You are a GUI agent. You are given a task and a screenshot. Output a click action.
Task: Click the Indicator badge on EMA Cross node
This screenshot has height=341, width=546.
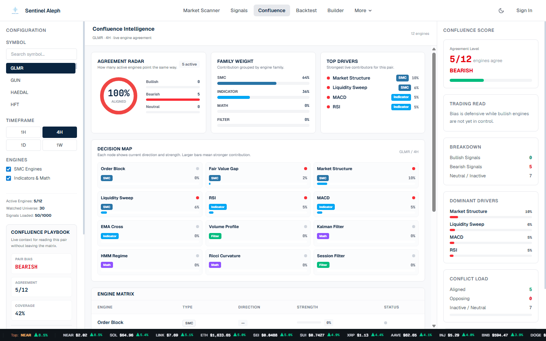pos(110,236)
